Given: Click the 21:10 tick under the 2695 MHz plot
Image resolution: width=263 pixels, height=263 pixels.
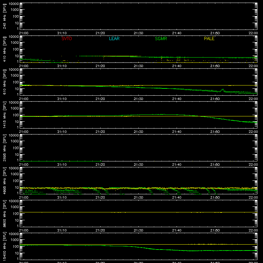Looking at the screenshot, I should pos(62,165).
